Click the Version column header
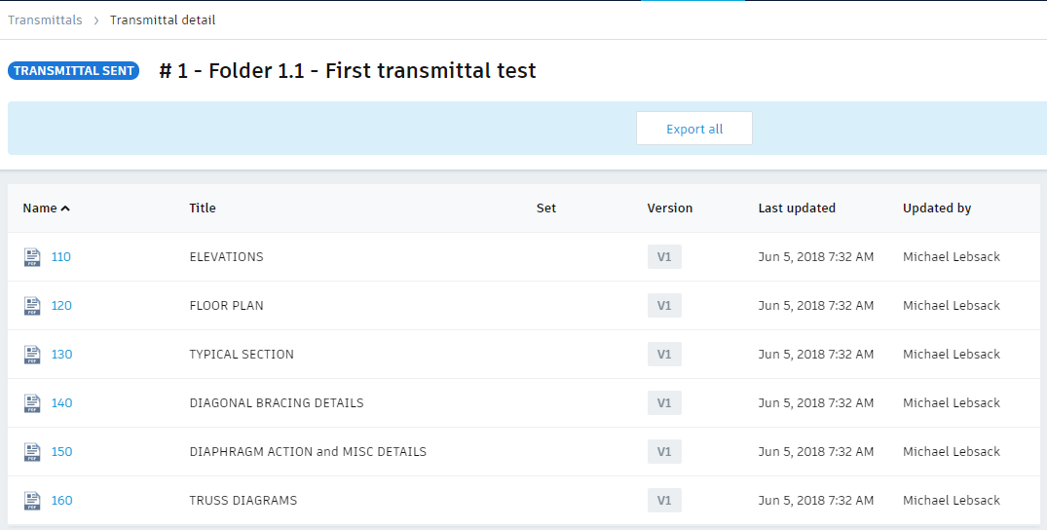This screenshot has width=1047, height=530. pos(670,208)
